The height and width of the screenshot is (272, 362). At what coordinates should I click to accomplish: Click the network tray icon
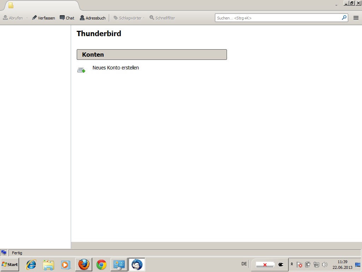tap(316, 264)
